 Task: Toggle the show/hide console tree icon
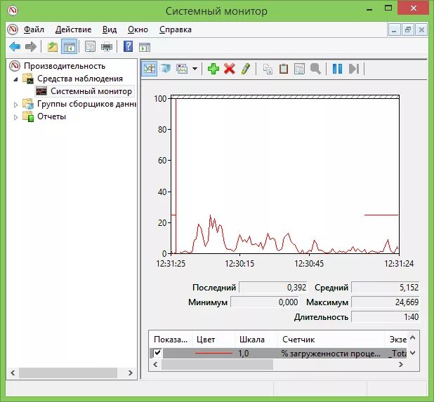coord(69,47)
